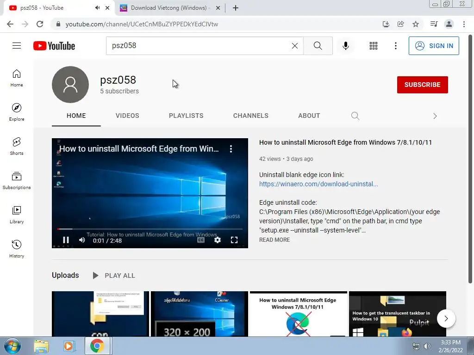This screenshot has height=355, width=474.
Task: Open YouTube settings three-dot menu
Action: 395,46
